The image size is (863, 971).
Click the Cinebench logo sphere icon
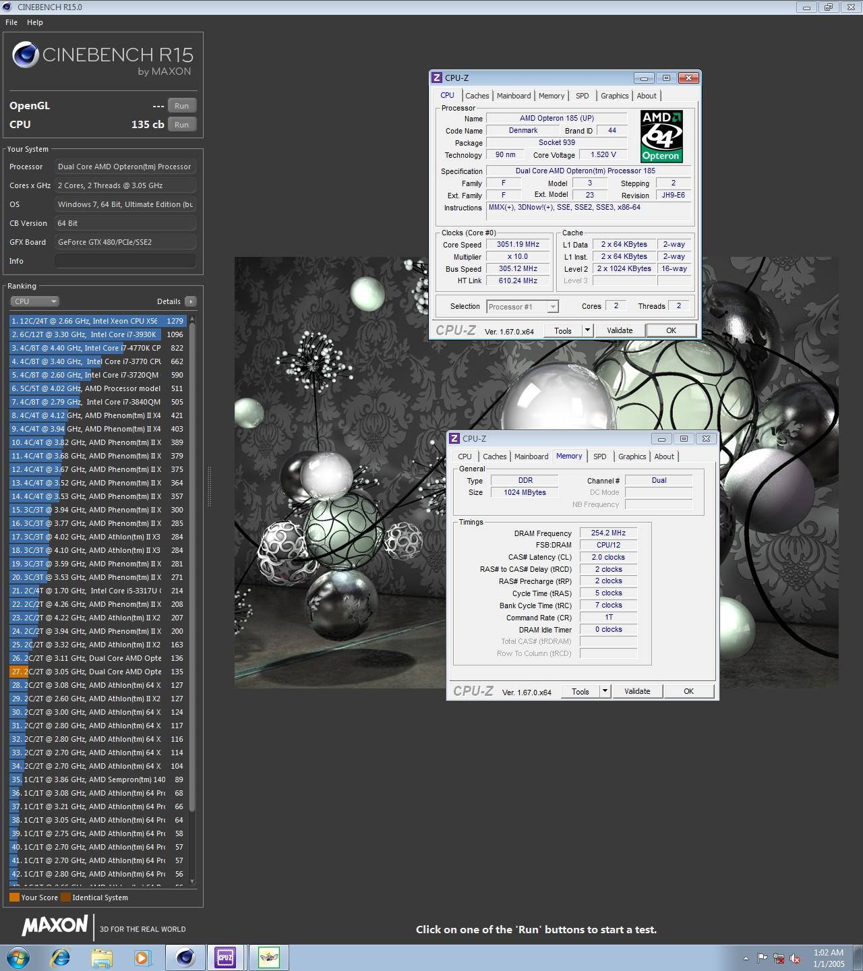tap(25, 55)
